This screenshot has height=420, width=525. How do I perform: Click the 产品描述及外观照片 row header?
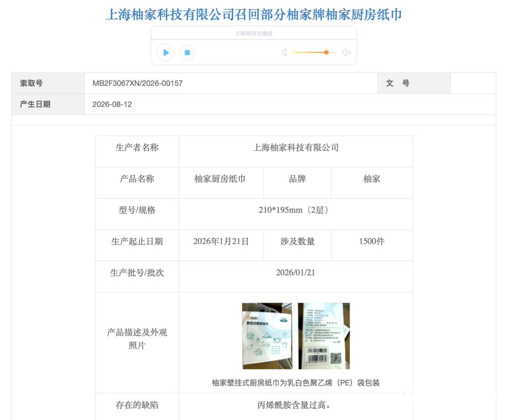tap(137, 343)
